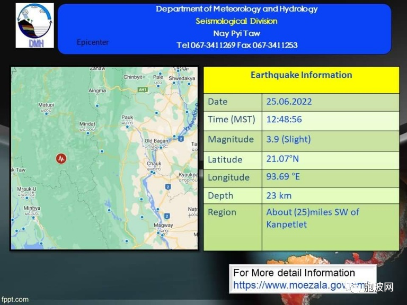Screen dimensions: 407x305
Task: Click the Epicenter label in the banner
Action: (93, 42)
